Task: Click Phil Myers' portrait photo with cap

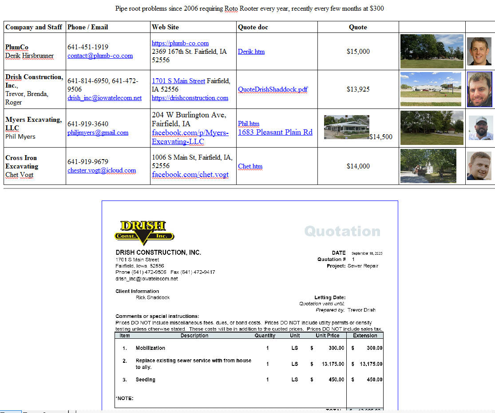Action: tap(480, 128)
